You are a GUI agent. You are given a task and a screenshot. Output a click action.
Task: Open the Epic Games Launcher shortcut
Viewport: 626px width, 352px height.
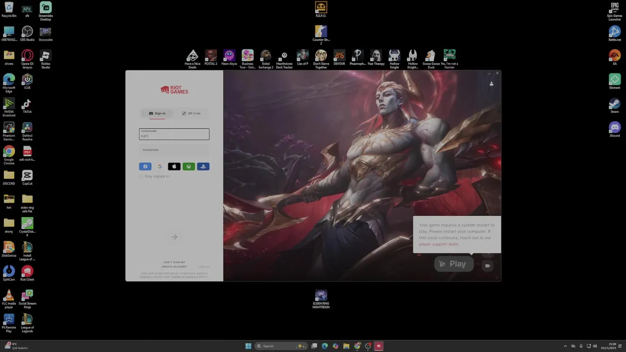pyautogui.click(x=615, y=11)
